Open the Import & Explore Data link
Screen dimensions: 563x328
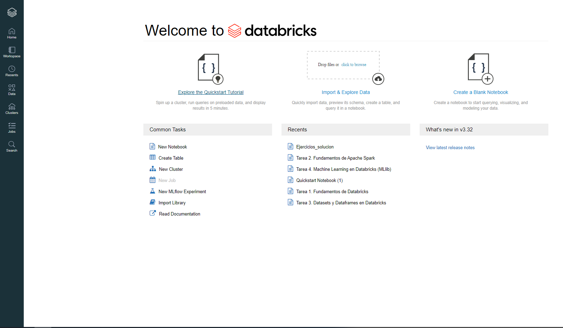point(346,92)
